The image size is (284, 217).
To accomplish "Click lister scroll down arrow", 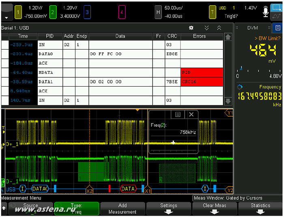I will click(x=228, y=101).
